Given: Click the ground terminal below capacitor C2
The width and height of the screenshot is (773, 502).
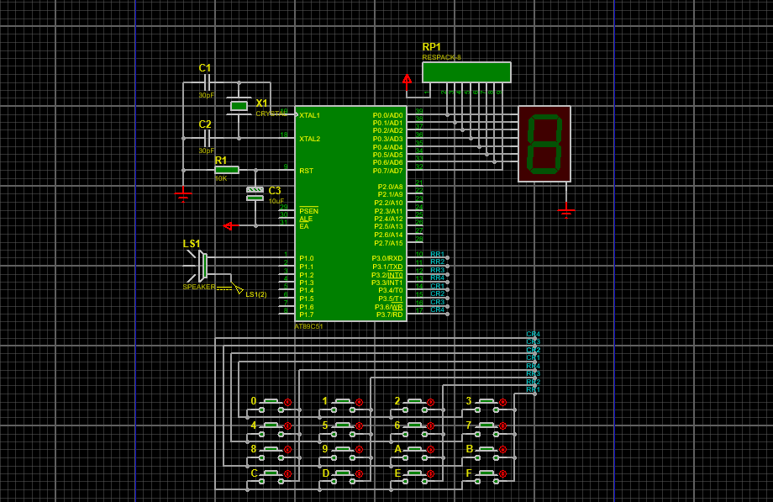Looking at the screenshot, I should tap(183, 194).
